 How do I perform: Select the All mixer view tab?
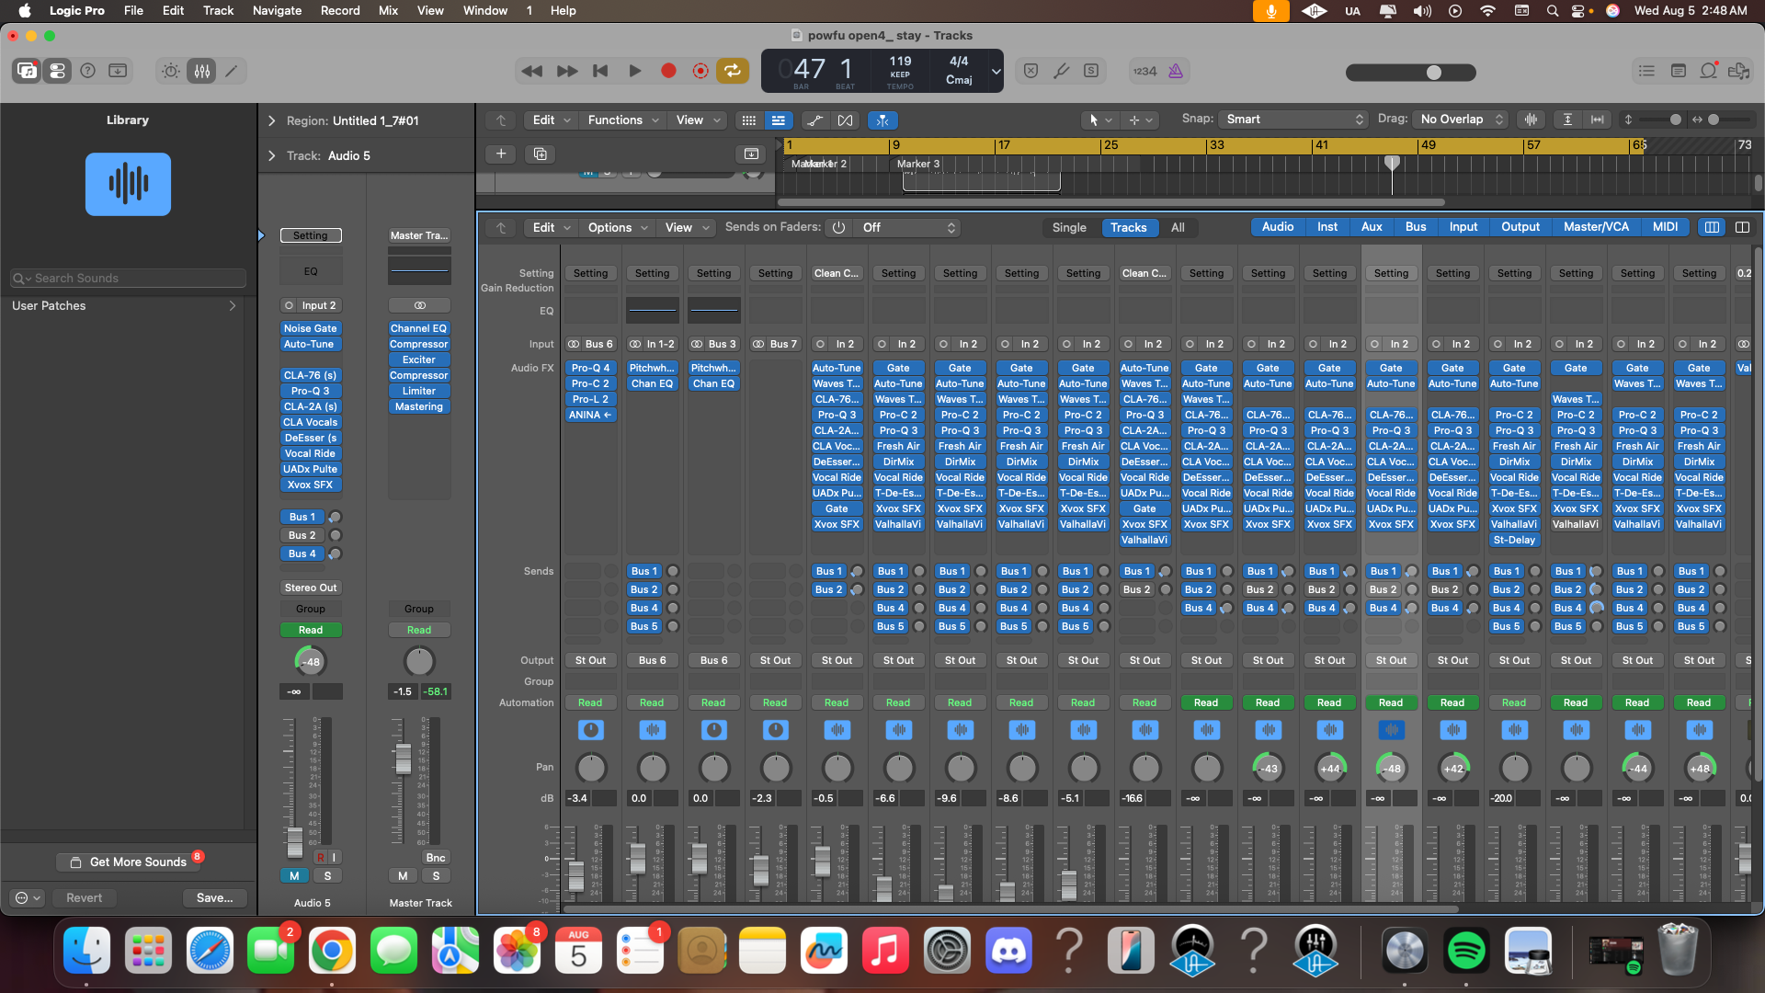(x=1178, y=227)
